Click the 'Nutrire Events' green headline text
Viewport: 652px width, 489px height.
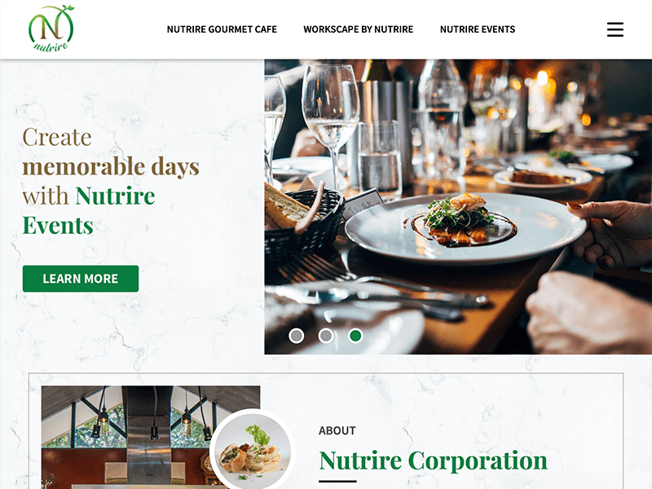tap(89, 210)
